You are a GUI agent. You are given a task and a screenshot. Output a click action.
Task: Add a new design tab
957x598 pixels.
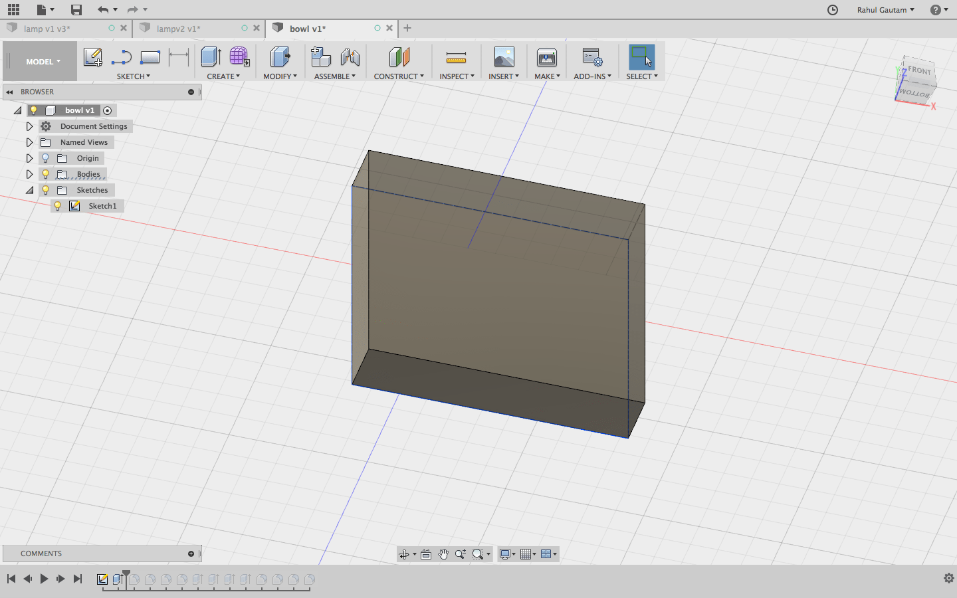(407, 28)
